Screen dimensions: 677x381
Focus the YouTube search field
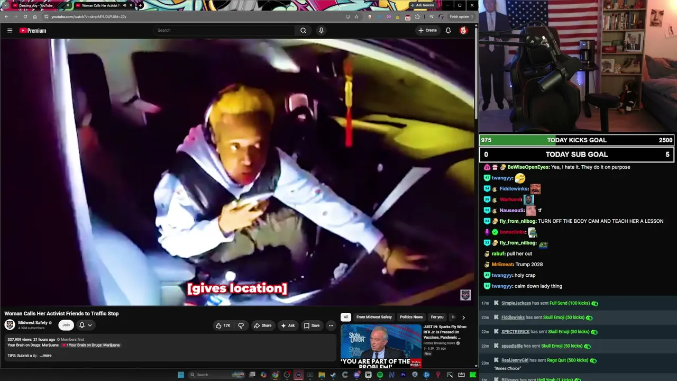pos(224,30)
